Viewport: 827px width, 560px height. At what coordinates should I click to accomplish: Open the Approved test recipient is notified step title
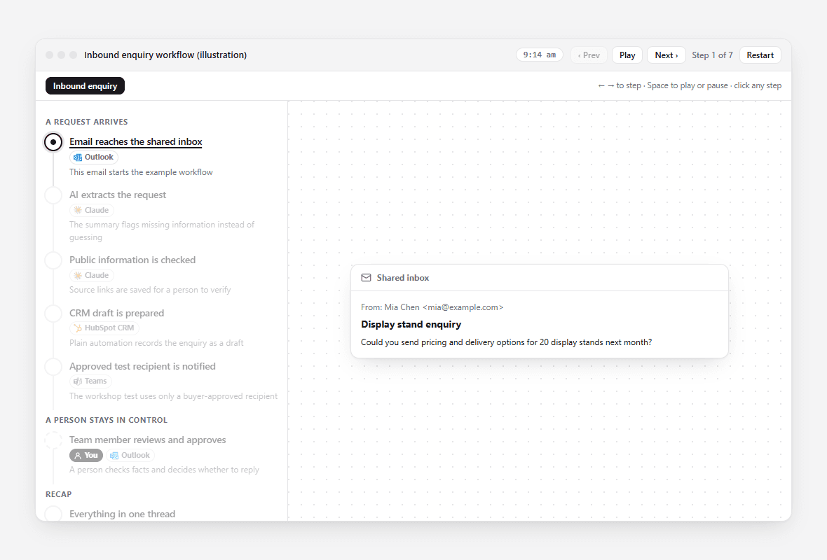click(x=142, y=367)
